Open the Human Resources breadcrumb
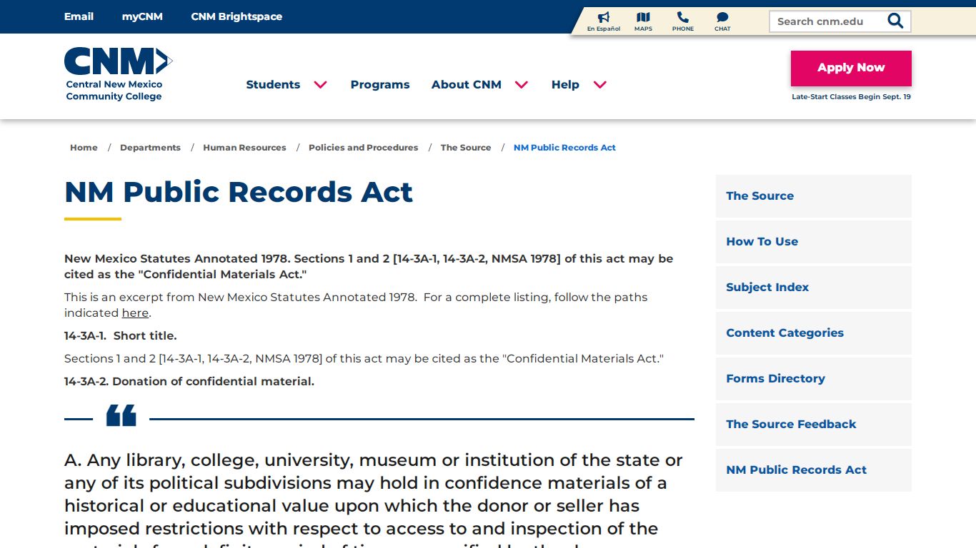This screenshot has height=548, width=976. [x=244, y=148]
